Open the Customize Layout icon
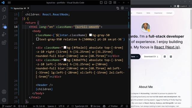Screen dimensions: 192x108 [x=115, y=3]
